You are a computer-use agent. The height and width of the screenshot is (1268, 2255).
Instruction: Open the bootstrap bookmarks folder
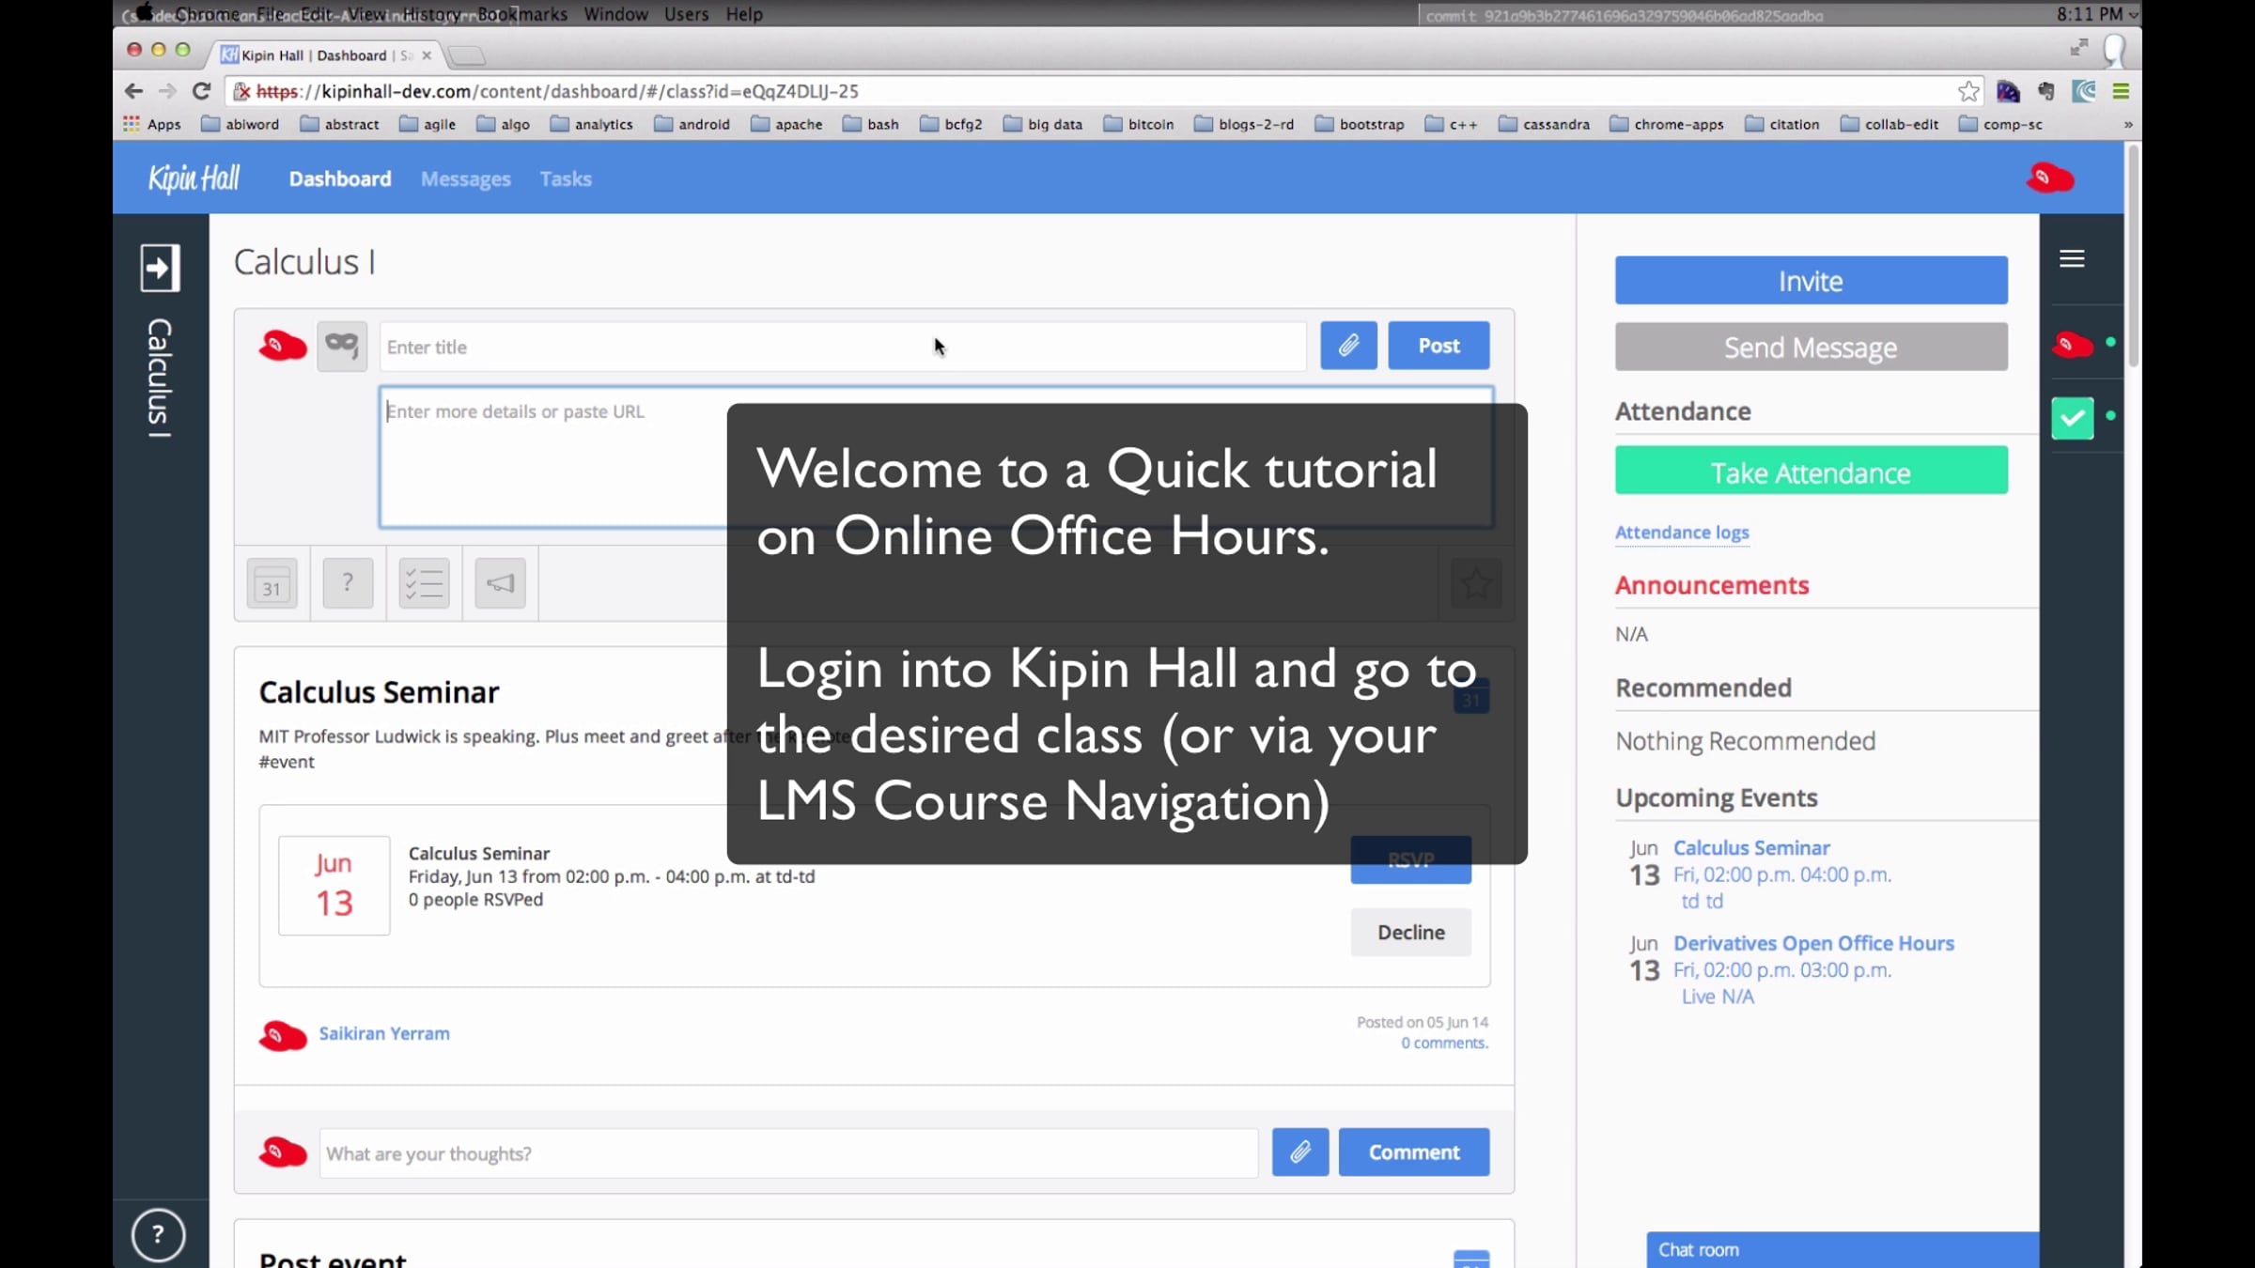pyautogui.click(x=1360, y=124)
